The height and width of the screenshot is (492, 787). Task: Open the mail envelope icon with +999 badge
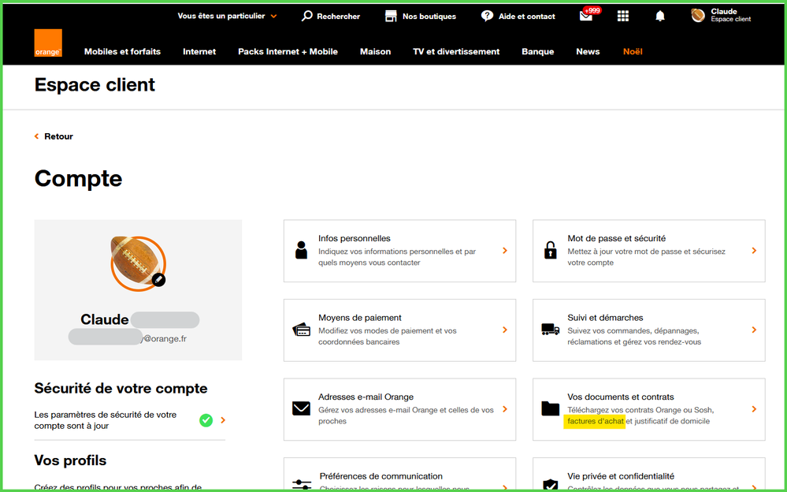585,16
